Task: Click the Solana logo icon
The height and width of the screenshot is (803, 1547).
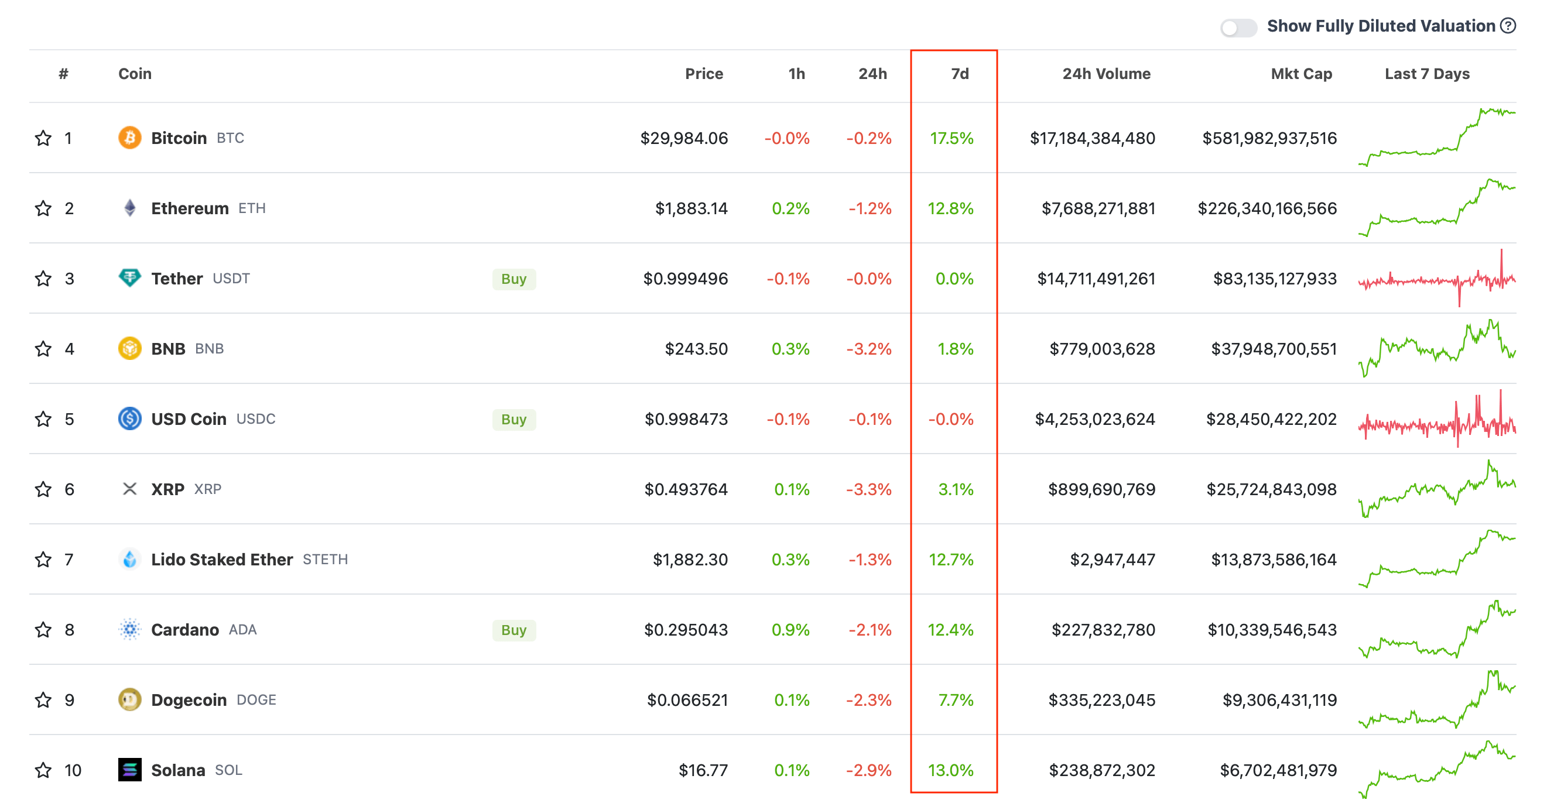Action: point(130,770)
